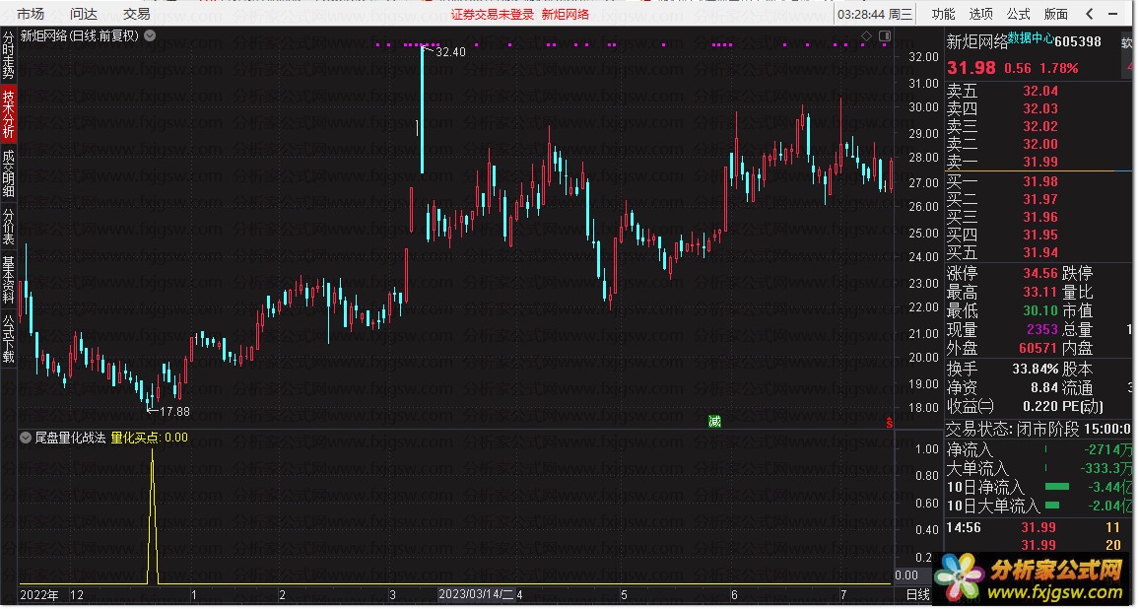The height and width of the screenshot is (609, 1139).
Task: Click the 买五 price 31.94
Action: click(1040, 252)
